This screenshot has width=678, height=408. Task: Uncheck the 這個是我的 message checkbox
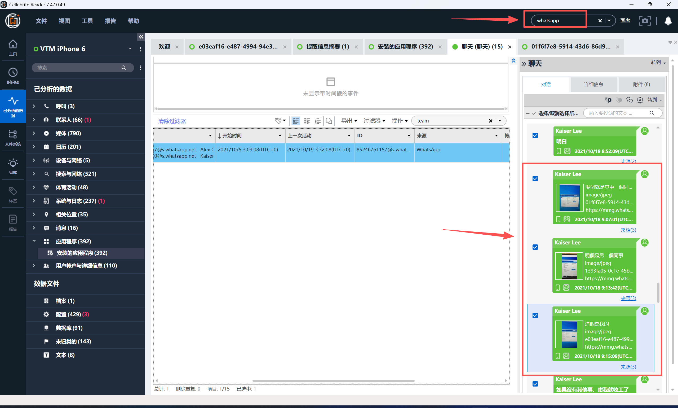[x=535, y=316]
